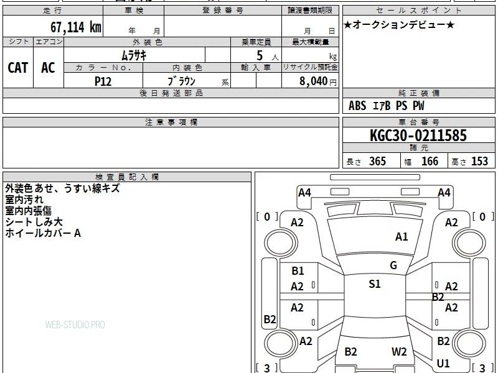Click the 車検 header cell
498x373 pixels.
(x=134, y=11)
